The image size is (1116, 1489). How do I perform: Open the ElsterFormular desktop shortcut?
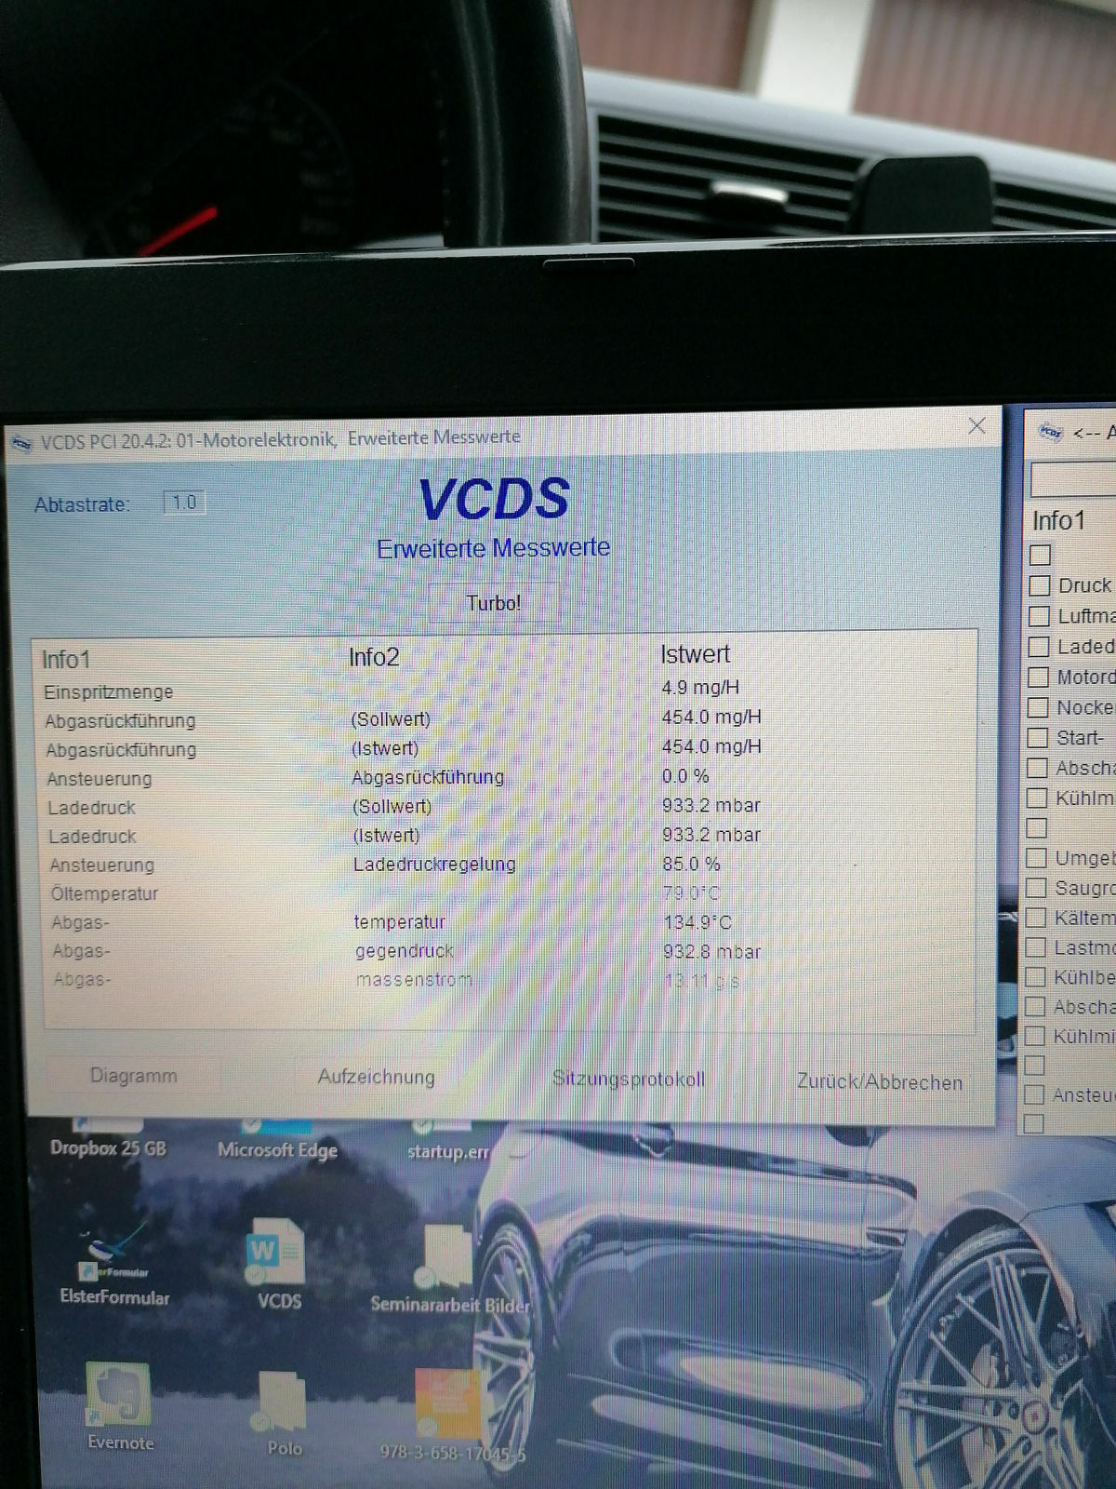pyautogui.click(x=114, y=1264)
